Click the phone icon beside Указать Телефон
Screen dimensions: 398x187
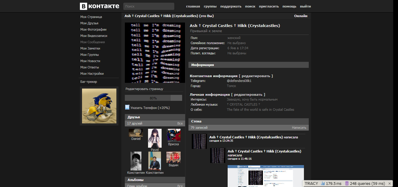tap(127, 107)
